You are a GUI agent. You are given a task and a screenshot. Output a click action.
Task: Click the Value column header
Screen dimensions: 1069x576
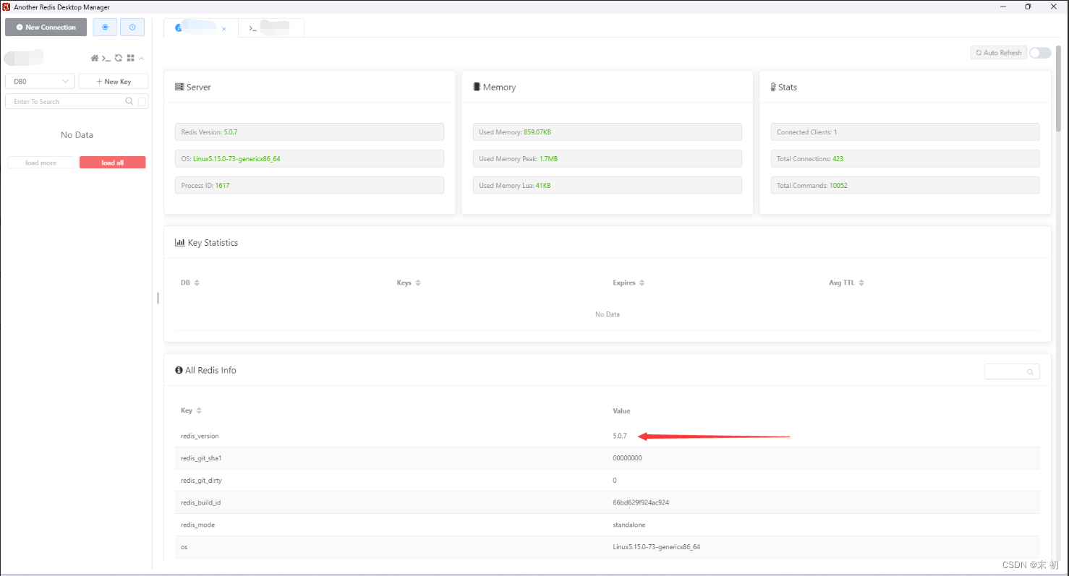coord(621,410)
